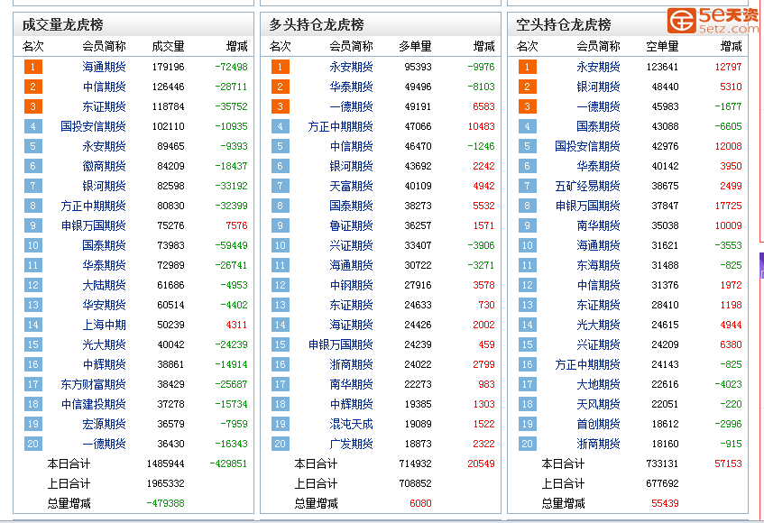Open the 中钢期货 member link

coord(351,285)
